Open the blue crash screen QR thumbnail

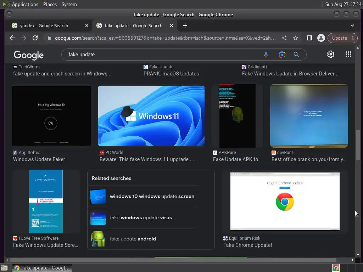pyautogui.click(x=46, y=202)
